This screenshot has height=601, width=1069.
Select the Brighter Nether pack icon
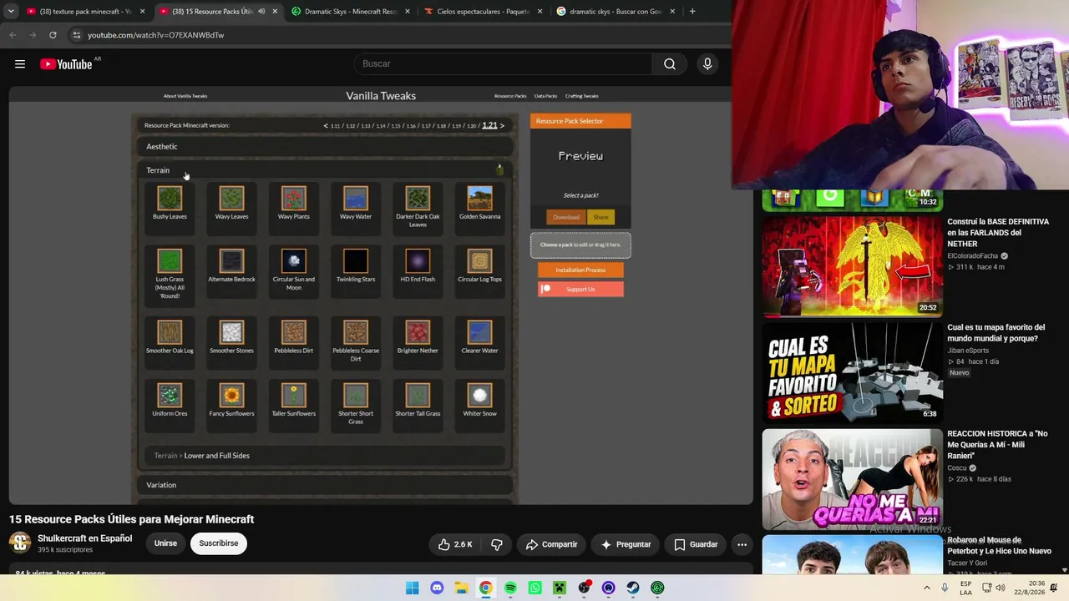point(418,332)
